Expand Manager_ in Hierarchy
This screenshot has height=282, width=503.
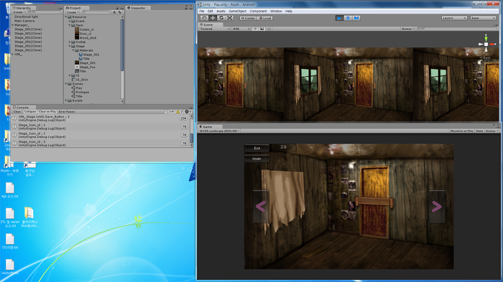tap(12, 25)
